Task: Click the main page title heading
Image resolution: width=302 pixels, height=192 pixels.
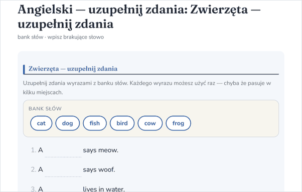Action: (x=139, y=16)
